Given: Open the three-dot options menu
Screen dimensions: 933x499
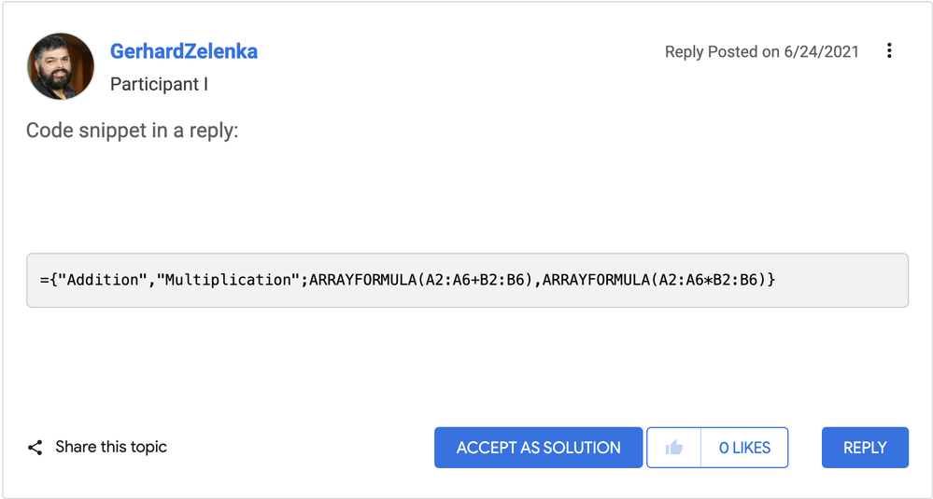Looking at the screenshot, I should pos(889,51).
